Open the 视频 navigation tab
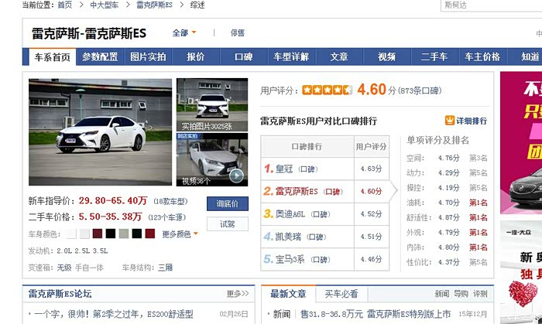Image resolution: width=542 pixels, height=324 pixels. 387,57
